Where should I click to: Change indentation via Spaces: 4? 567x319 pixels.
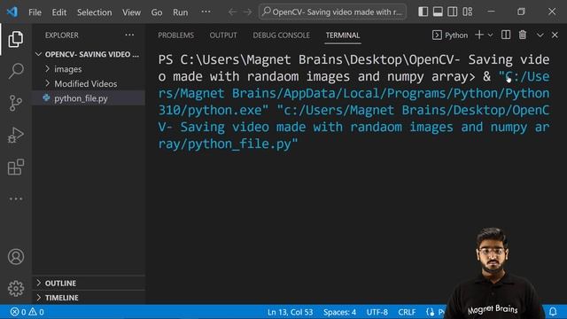[x=339, y=312]
